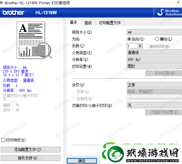This screenshot has width=182, height=164.
Task: Click the HL-1218W model name text
Action: coord(46,13)
